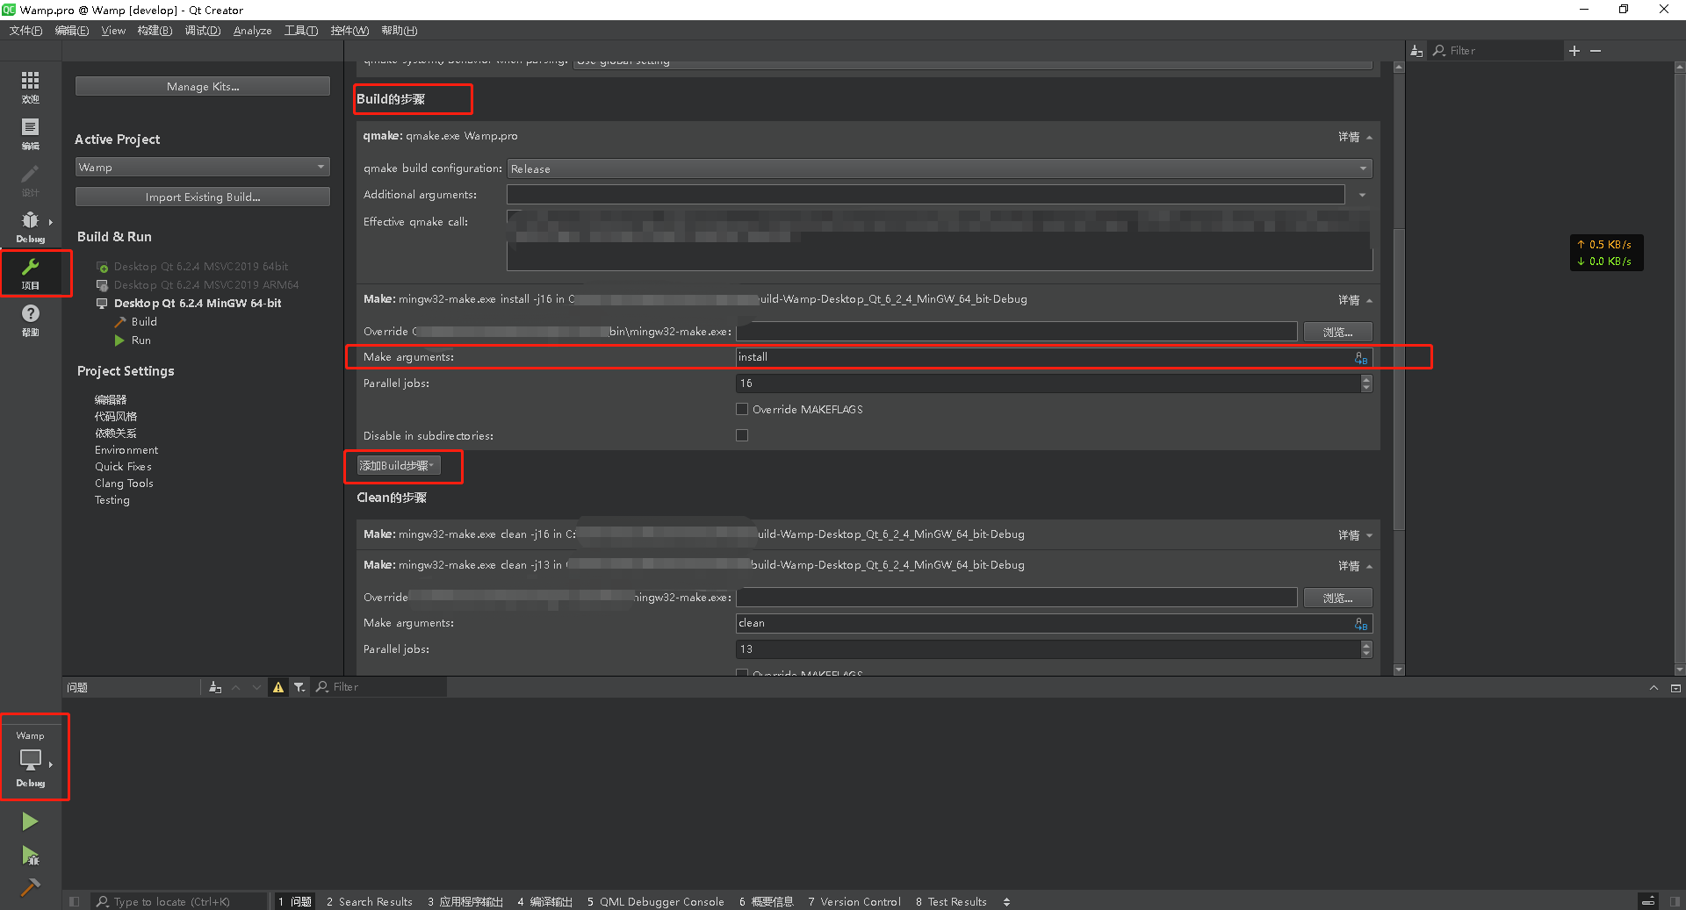Image resolution: width=1686 pixels, height=910 pixels.
Task: Clear the Issues pane with broom icon
Action: point(215,687)
